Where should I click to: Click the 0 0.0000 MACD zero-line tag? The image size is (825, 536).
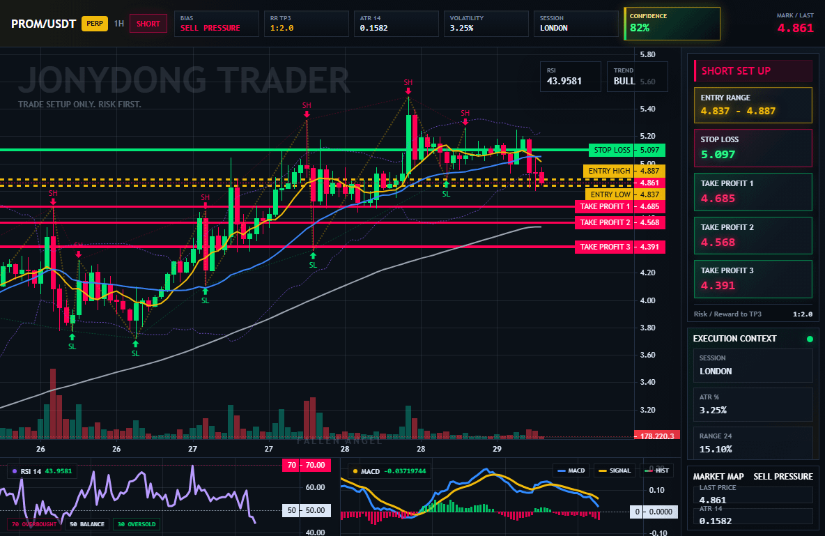654,512
